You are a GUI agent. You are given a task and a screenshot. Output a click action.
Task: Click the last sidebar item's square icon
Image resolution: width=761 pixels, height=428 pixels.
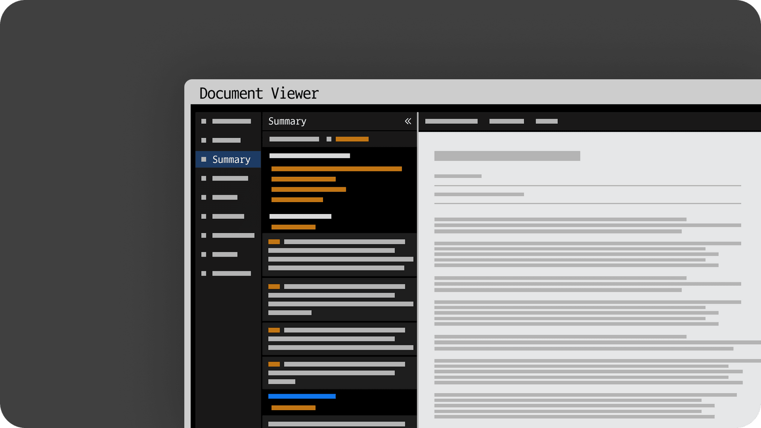coord(204,273)
